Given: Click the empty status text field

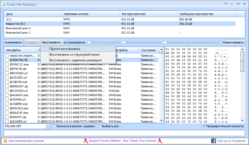Looking at the screenshot, I should click(124, 133).
